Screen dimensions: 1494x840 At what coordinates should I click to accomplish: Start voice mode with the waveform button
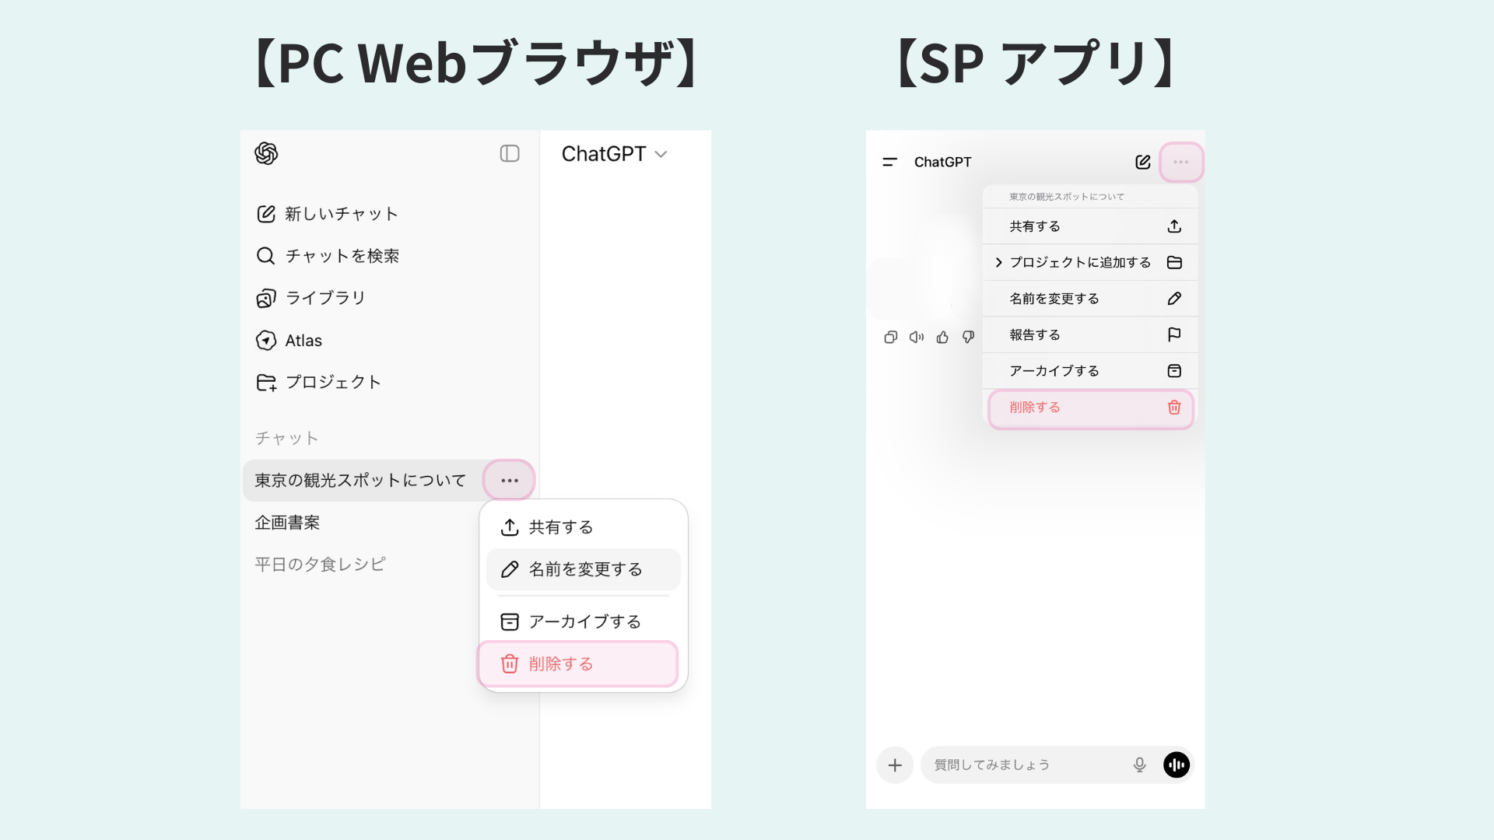[1177, 765]
